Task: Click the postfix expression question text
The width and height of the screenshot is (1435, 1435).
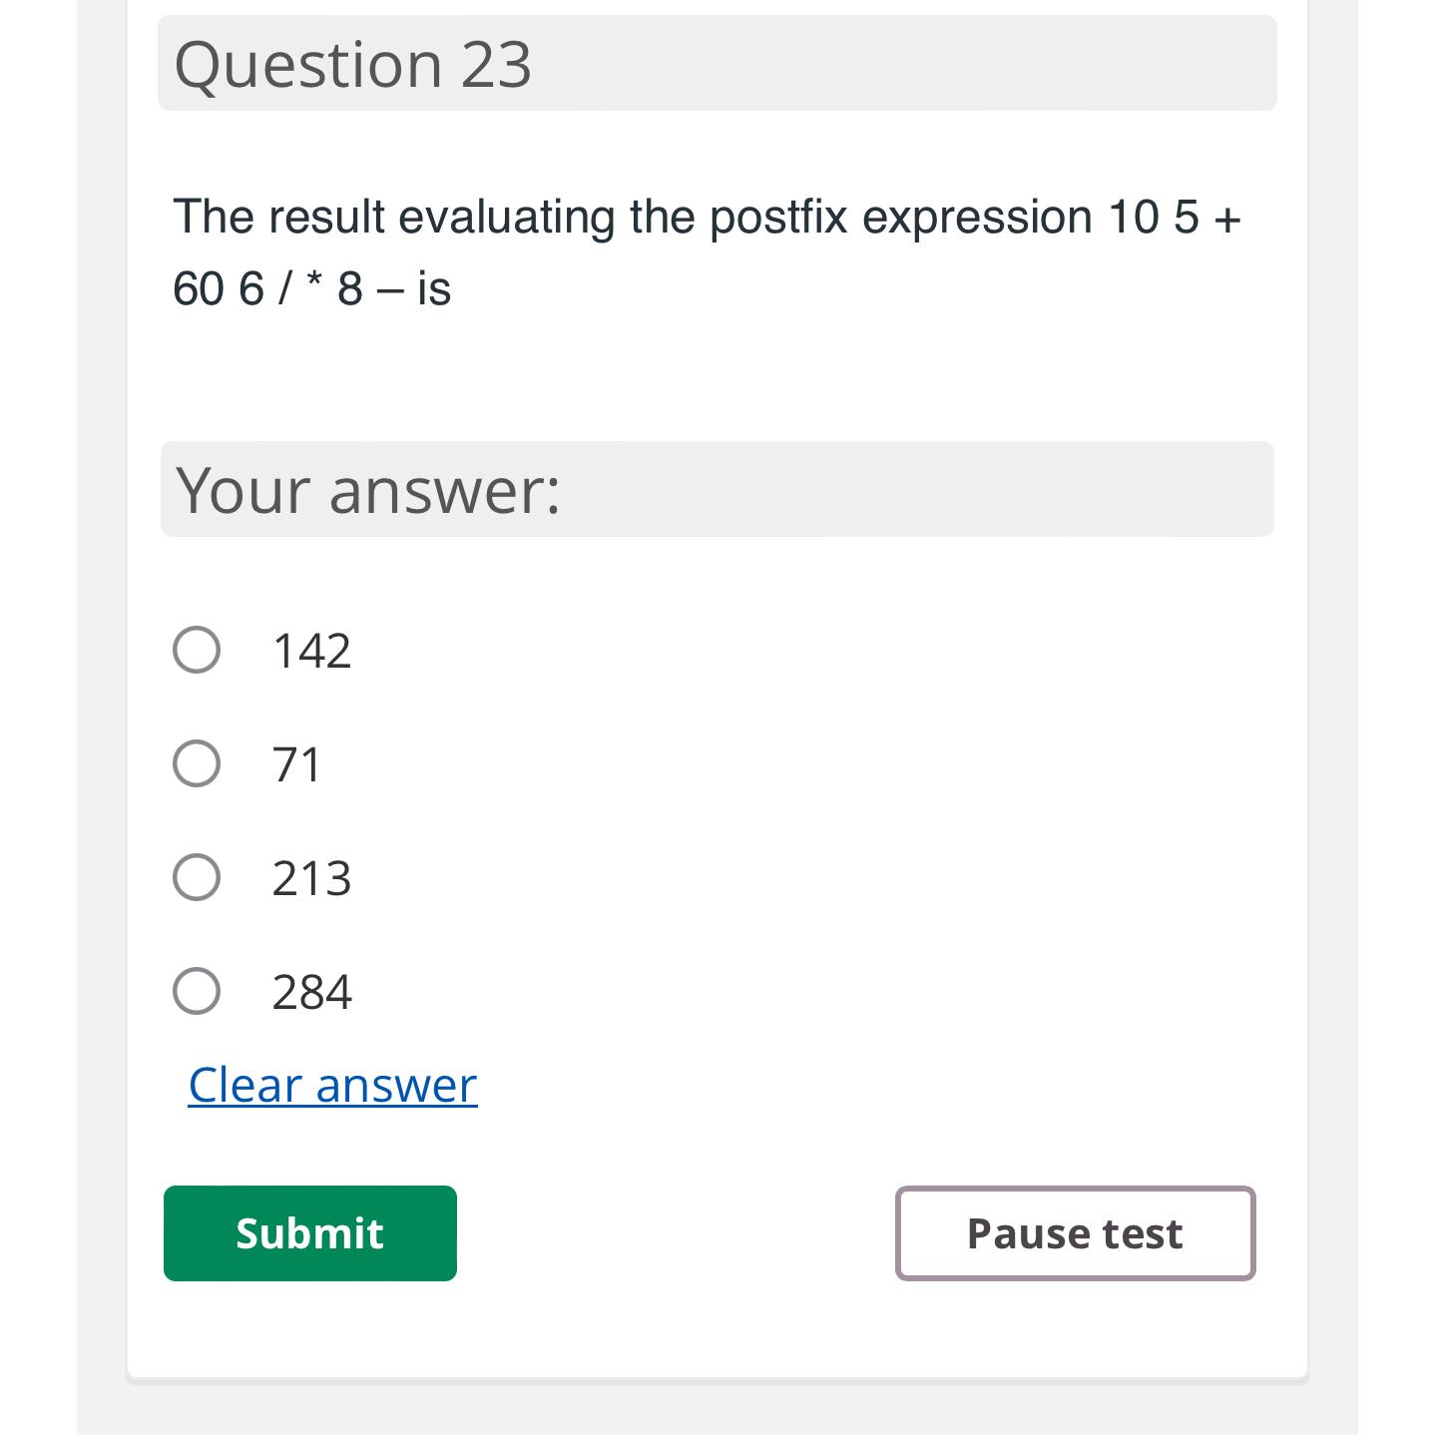Action: pyautogui.click(x=707, y=249)
